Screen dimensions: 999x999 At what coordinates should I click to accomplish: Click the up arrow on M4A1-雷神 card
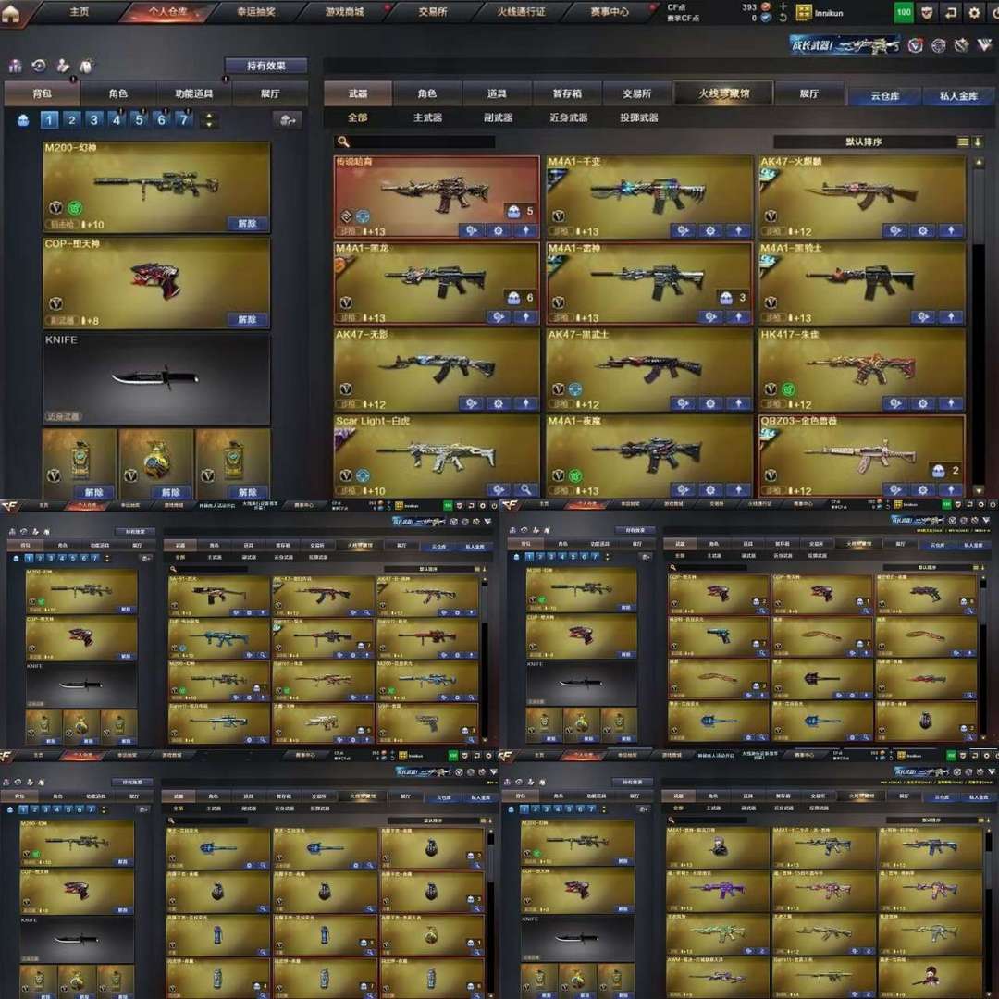[738, 317]
